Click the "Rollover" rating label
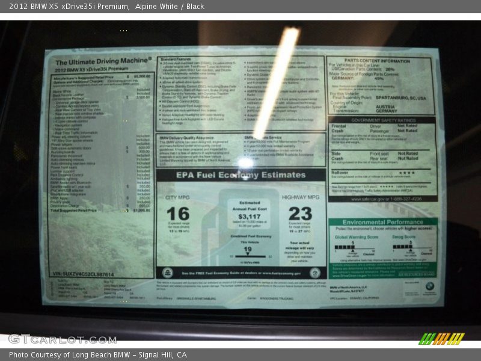This screenshot has width=481, height=361. pyautogui.click(x=340, y=173)
